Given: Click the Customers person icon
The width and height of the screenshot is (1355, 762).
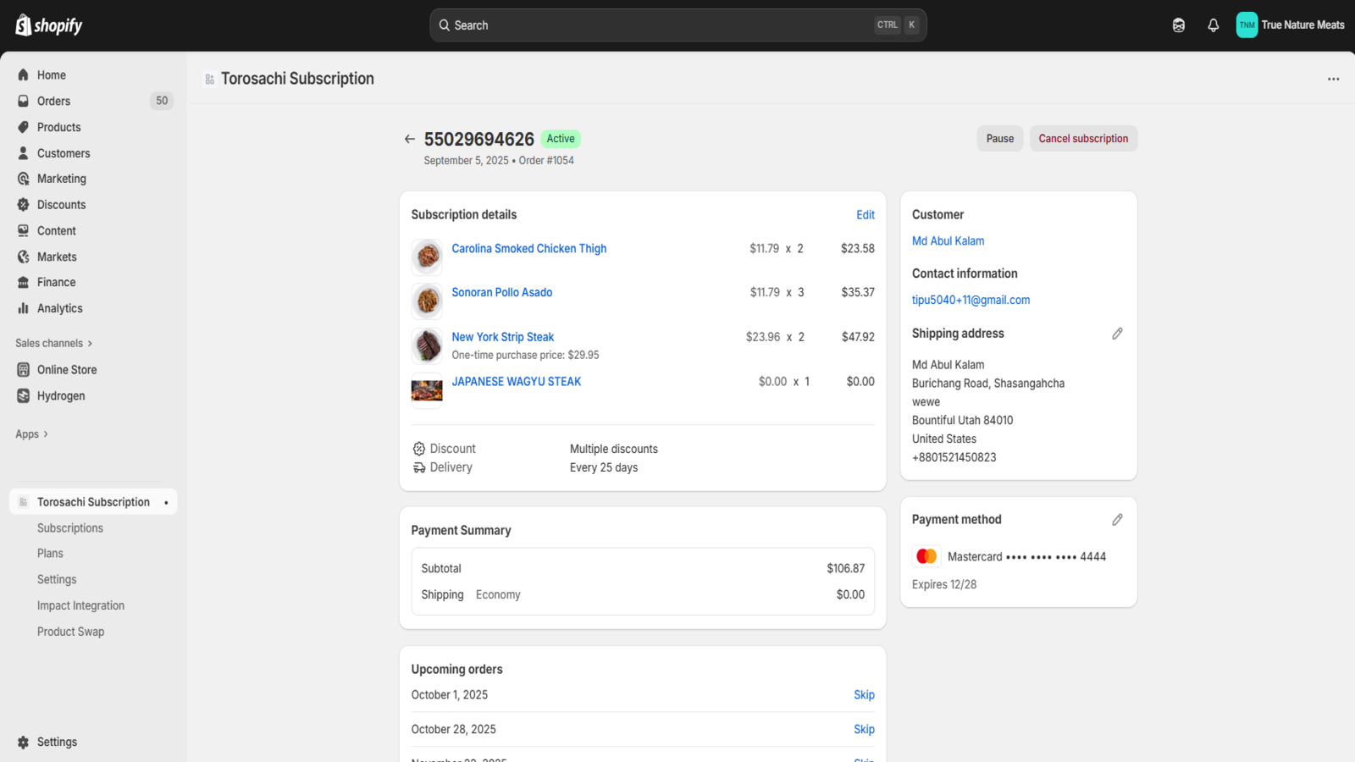Looking at the screenshot, I should pos(24,153).
